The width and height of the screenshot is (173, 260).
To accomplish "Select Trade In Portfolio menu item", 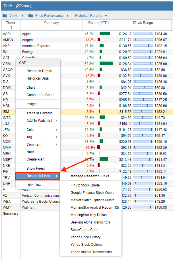I will (39, 113).
